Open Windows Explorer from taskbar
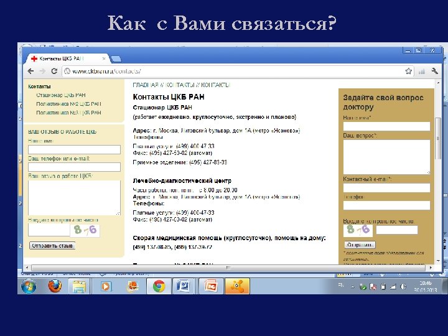This screenshot has width=448, height=336. pyautogui.click(x=80, y=286)
